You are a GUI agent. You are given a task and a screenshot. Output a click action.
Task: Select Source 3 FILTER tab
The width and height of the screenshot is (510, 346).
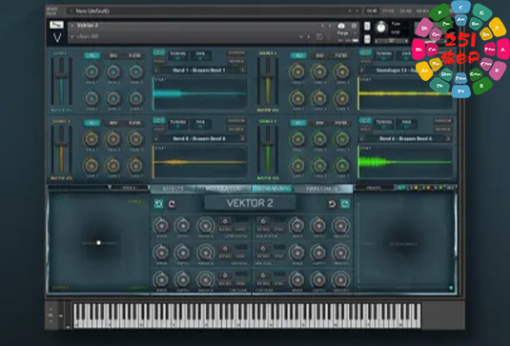134,123
